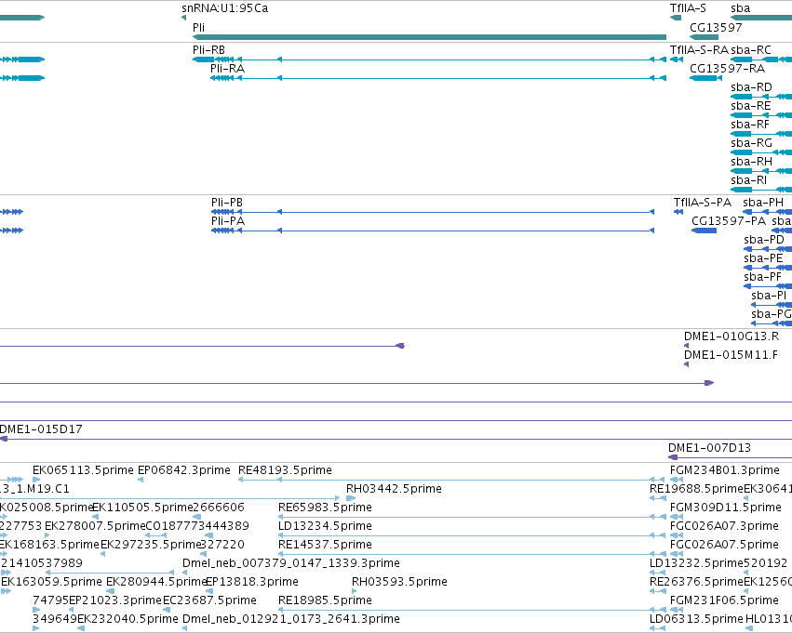The height and width of the screenshot is (633, 792).
Task: Click the EK297235.5prime EST label
Action: point(151,545)
